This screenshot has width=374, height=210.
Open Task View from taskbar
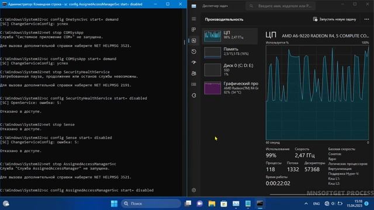coord(188,204)
